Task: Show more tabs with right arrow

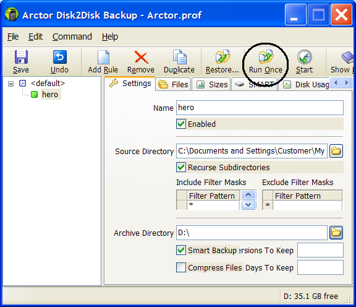Action: 347,83
